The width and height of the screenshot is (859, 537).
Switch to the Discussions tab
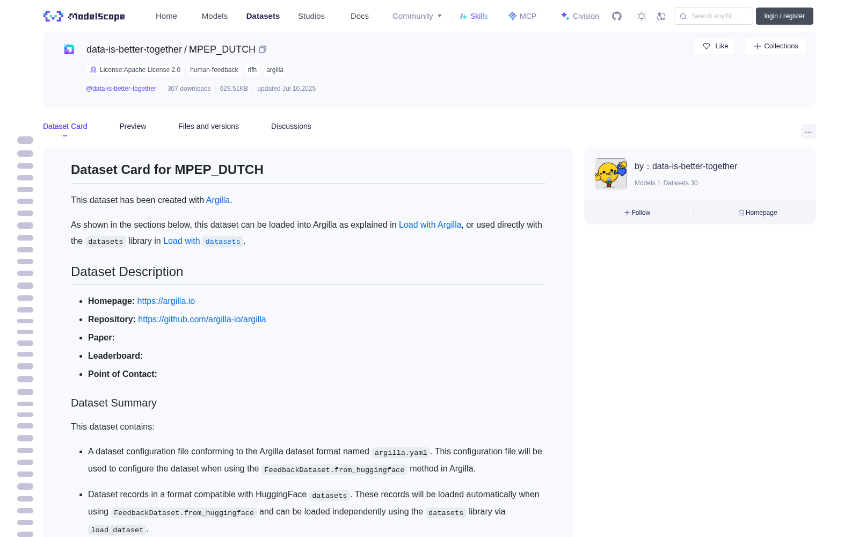click(291, 126)
